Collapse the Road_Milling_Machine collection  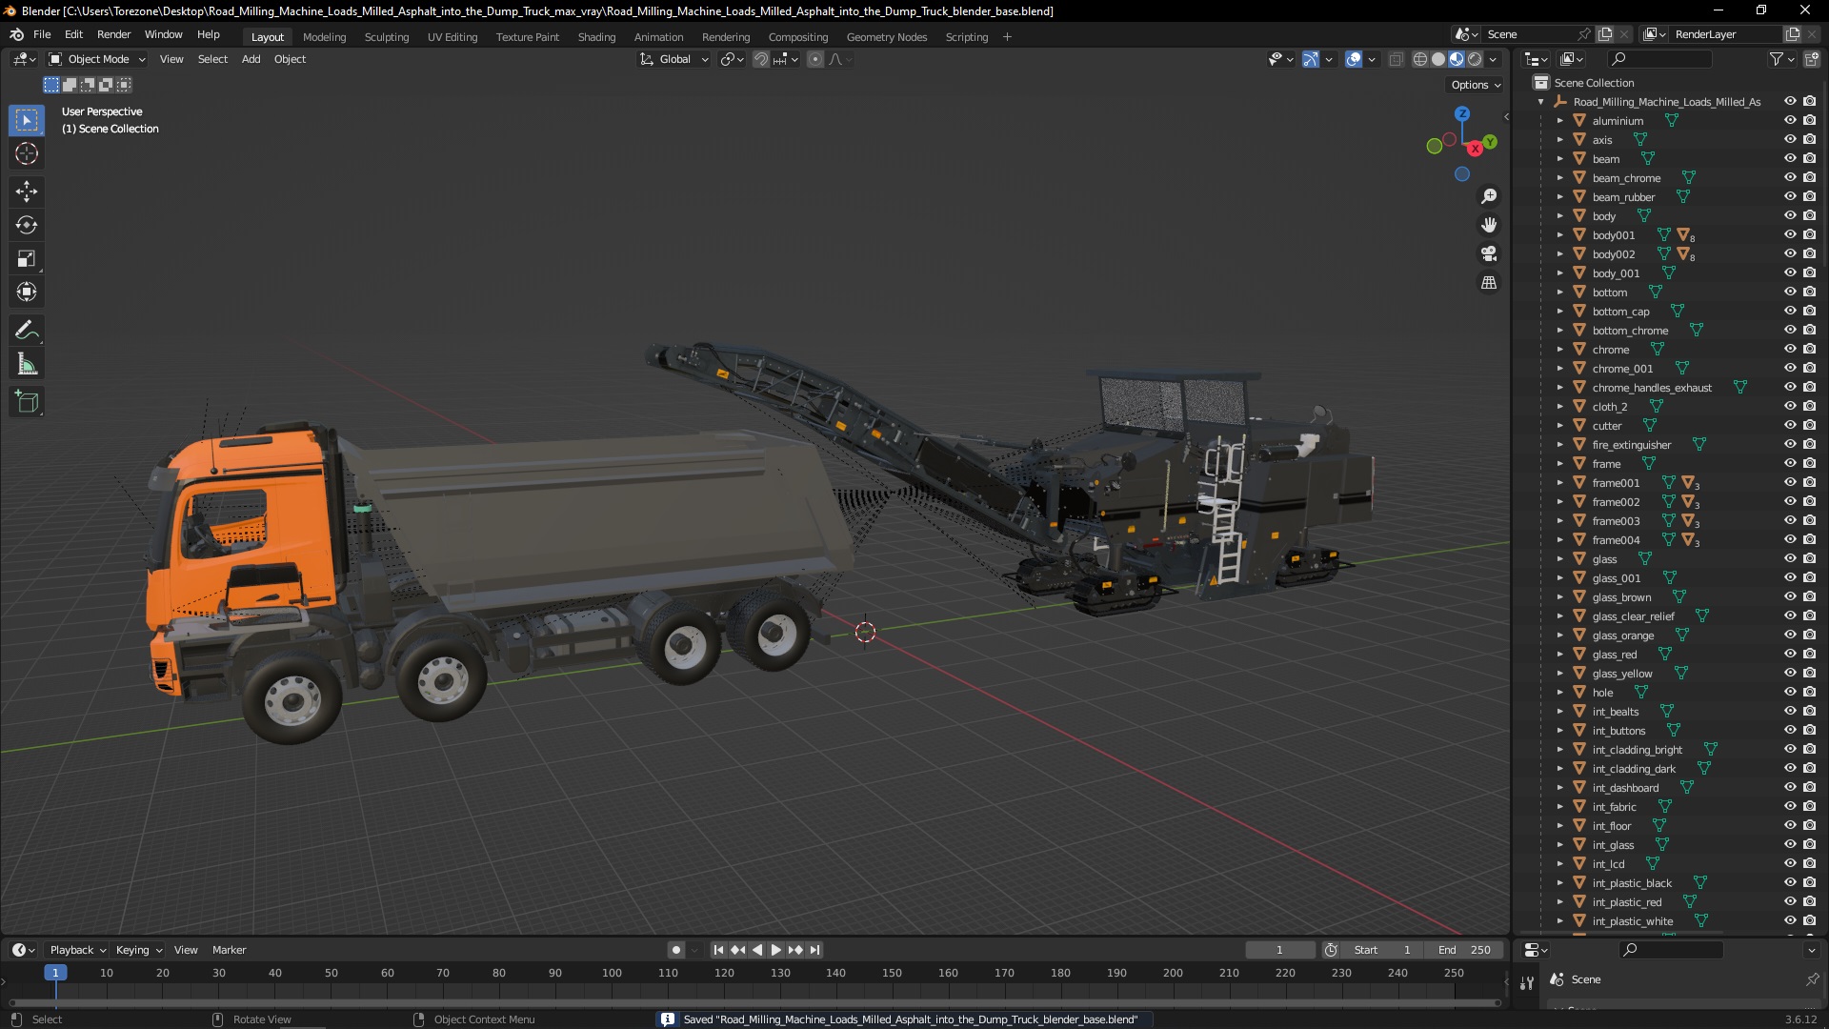click(x=1541, y=102)
